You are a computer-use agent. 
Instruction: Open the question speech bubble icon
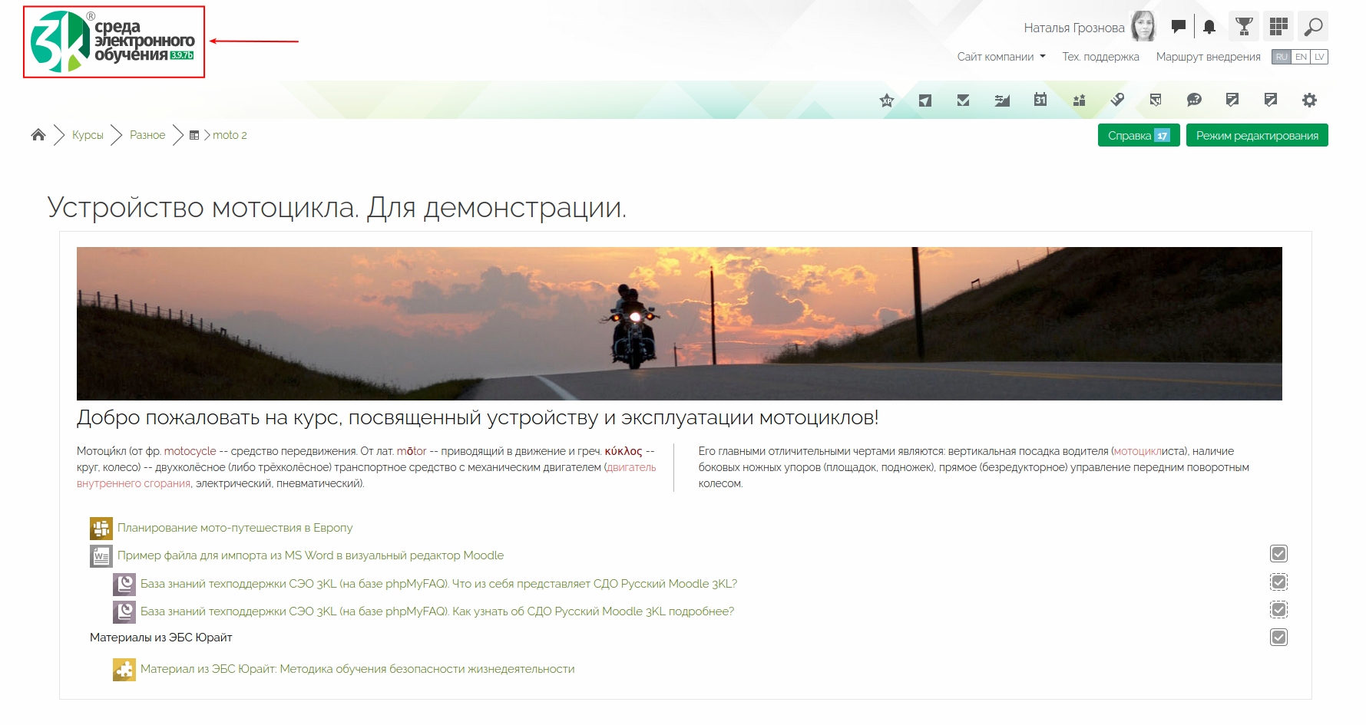[1194, 100]
